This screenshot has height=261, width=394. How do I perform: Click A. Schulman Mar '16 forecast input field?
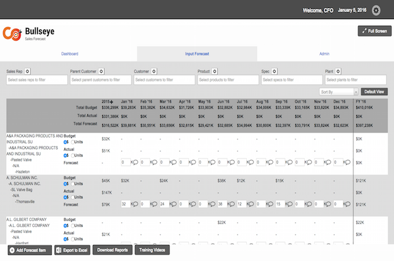tap(163, 204)
